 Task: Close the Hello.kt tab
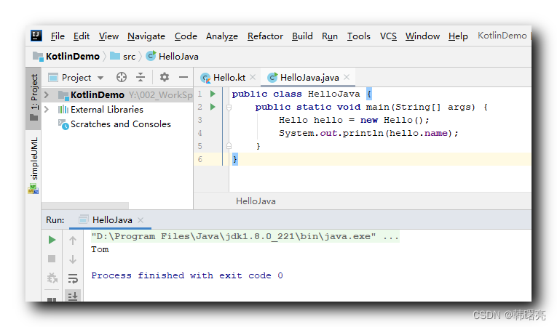[x=253, y=77]
